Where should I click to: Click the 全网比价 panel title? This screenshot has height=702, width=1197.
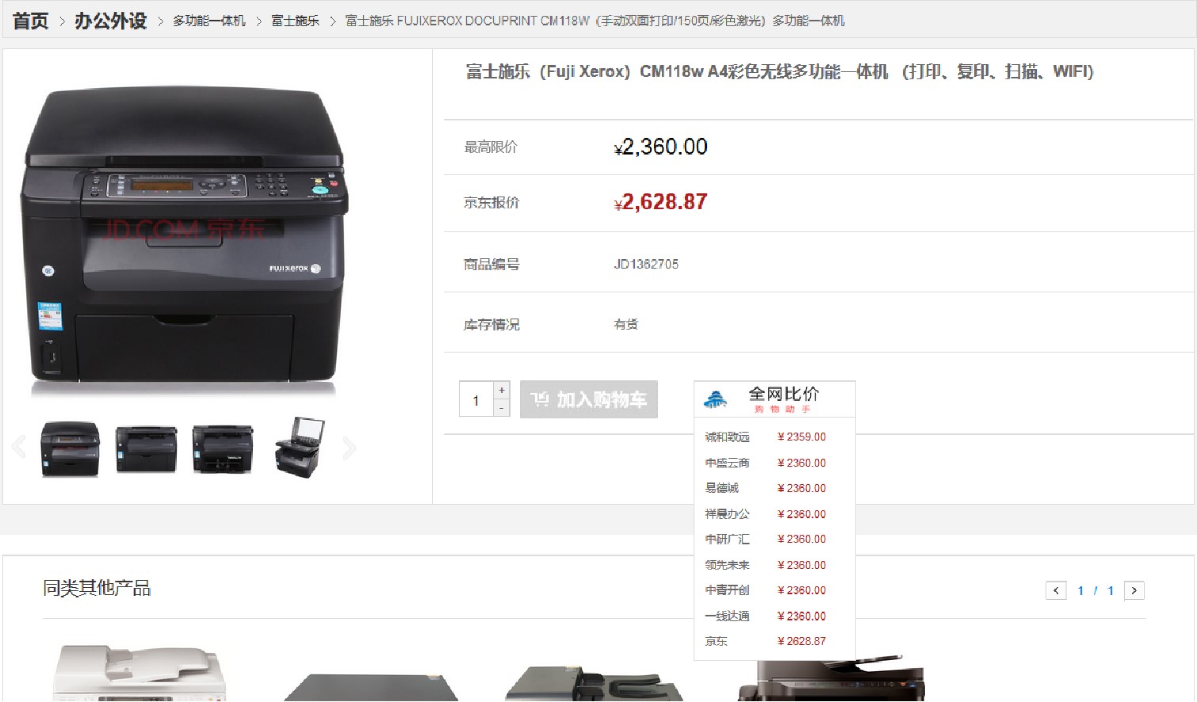[784, 394]
